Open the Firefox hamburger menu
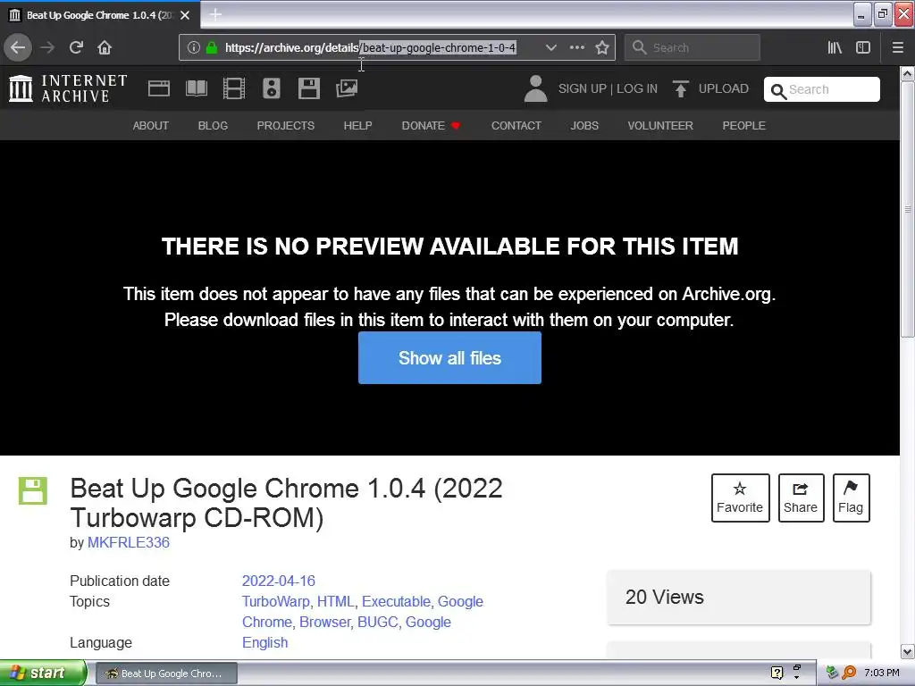The image size is (915, 686). pos(898,47)
